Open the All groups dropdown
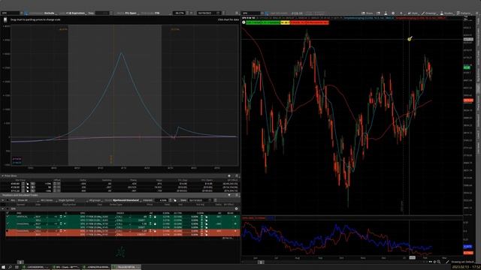 tap(95, 200)
